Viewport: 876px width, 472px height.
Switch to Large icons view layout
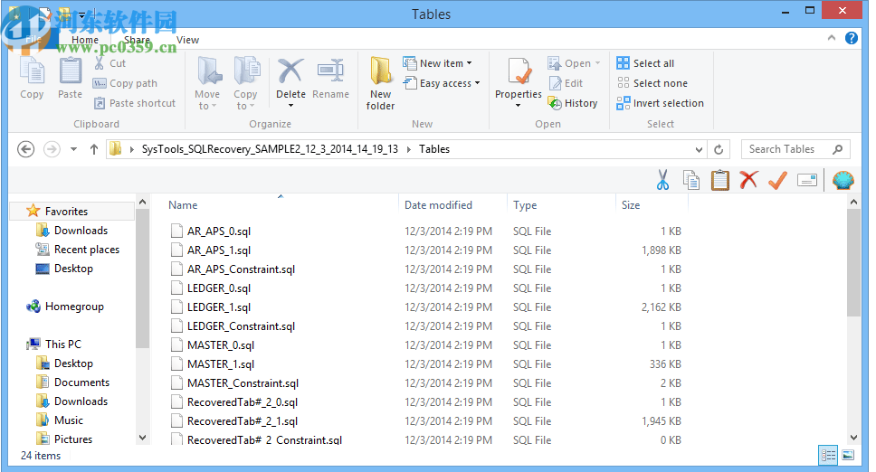848,456
